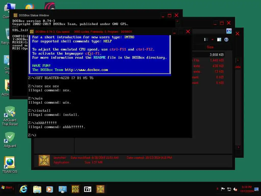Click the Show desktop tray icon
Image resolution: width=261 pixels, height=196 pixels.
[256, 189]
